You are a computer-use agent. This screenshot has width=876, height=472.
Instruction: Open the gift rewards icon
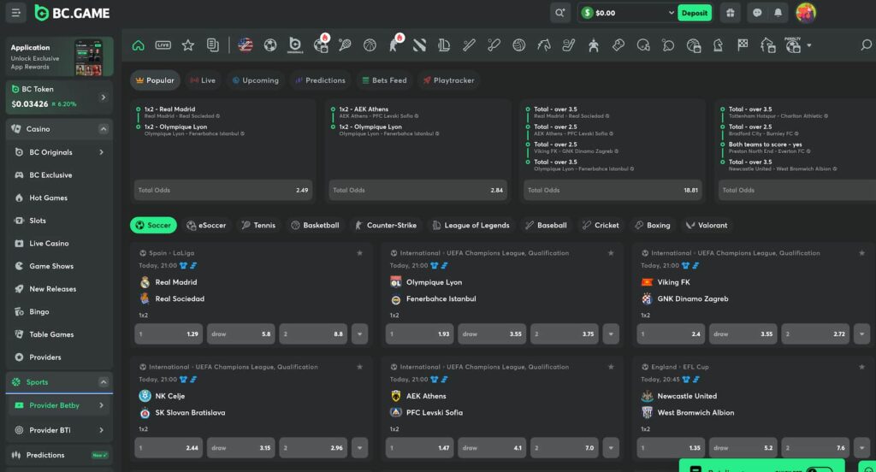coord(731,13)
